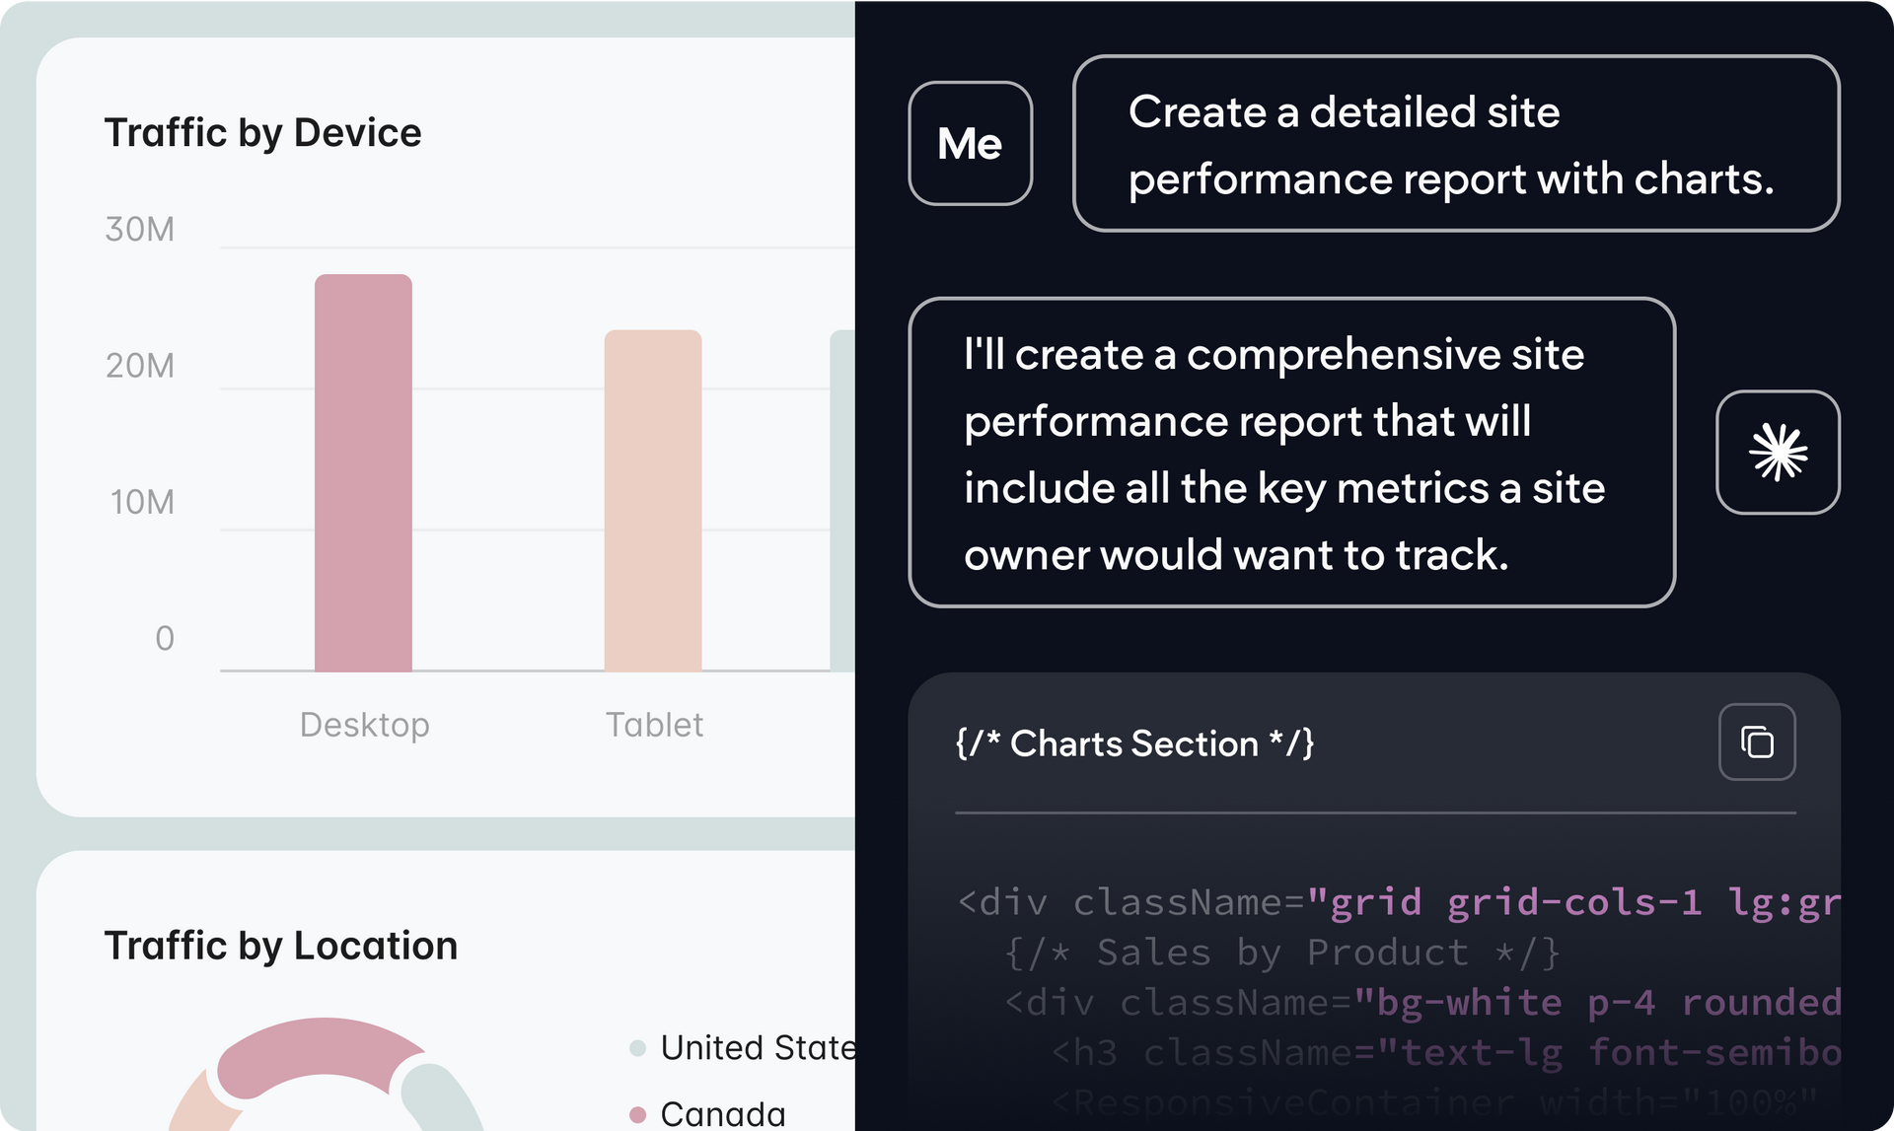Select the Desktop traffic bar
The height and width of the screenshot is (1131, 1894).
363,473
